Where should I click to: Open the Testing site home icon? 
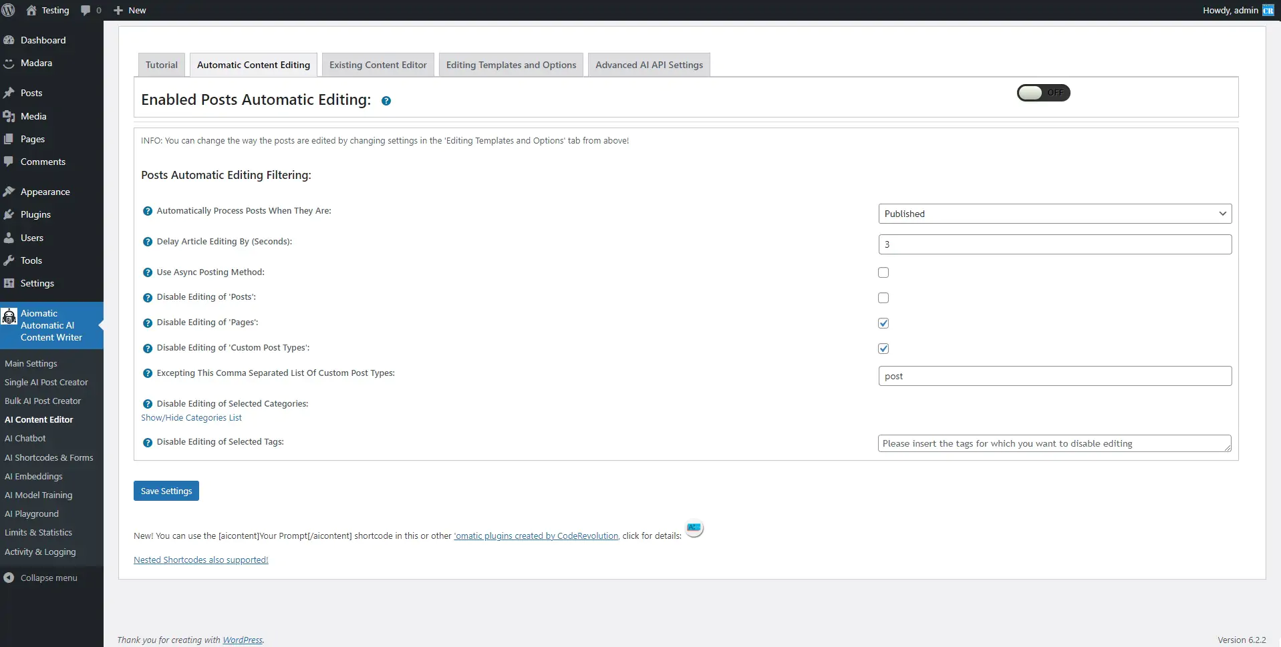[x=31, y=10]
